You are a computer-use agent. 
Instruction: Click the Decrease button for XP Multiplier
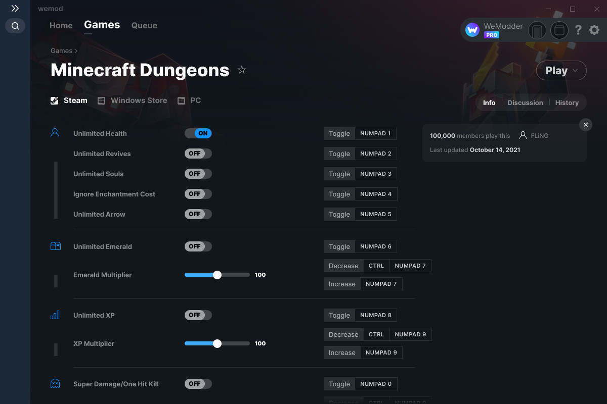pos(343,334)
